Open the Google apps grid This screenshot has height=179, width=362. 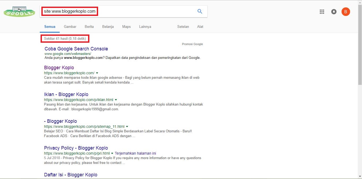(x=322, y=12)
